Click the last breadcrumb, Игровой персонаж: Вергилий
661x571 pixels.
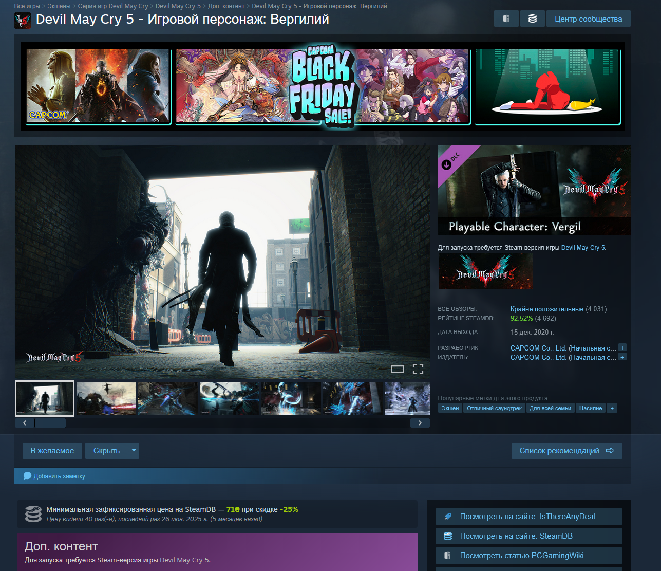(x=319, y=6)
